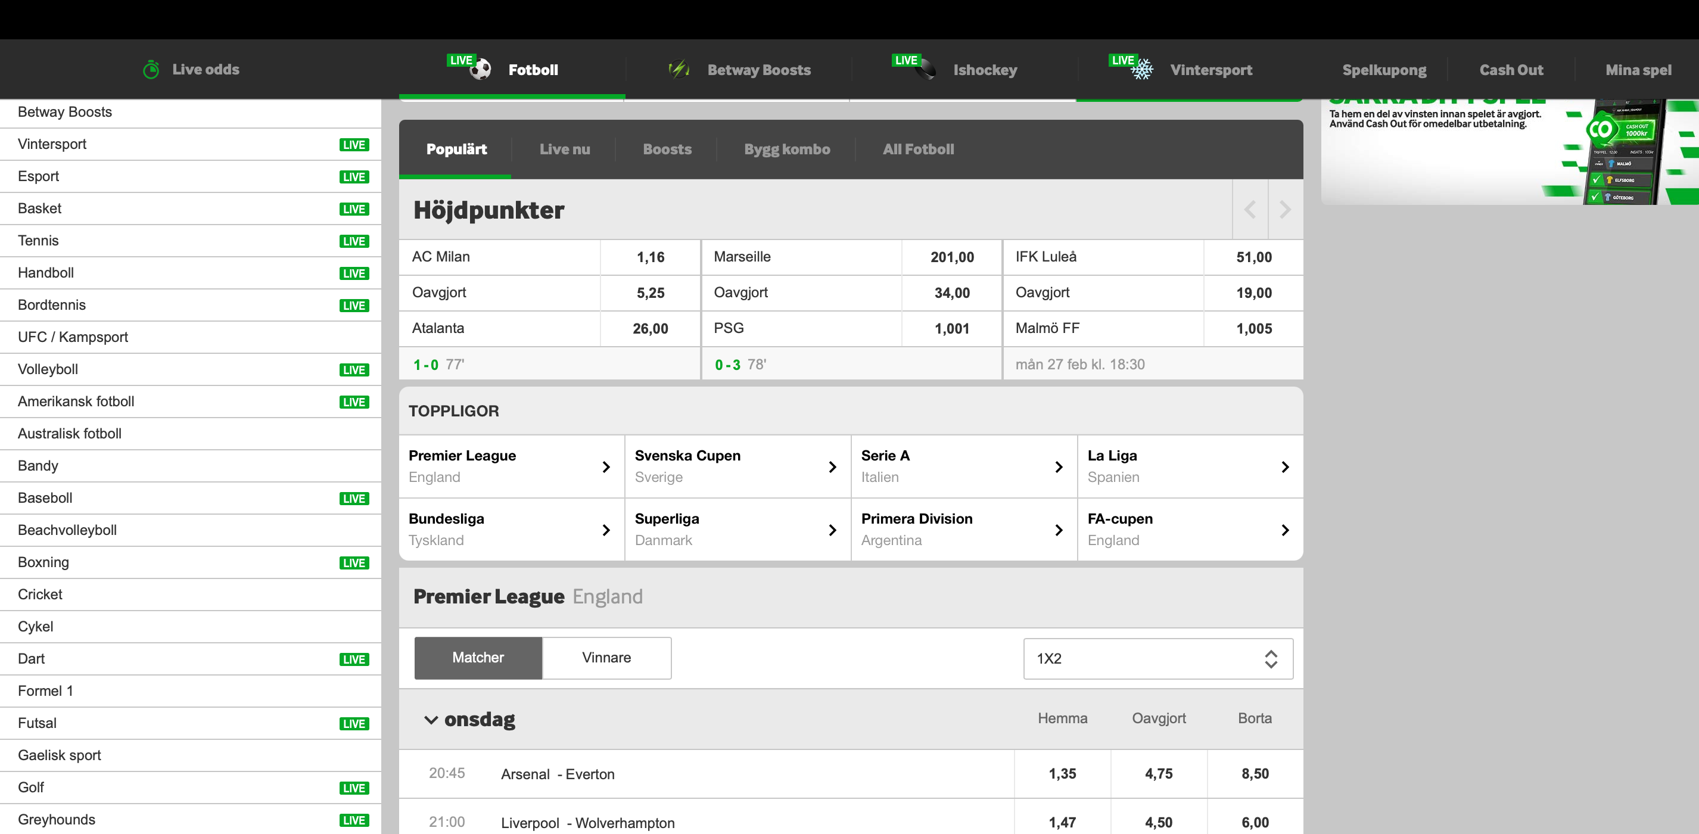
Task: Select the Matcher toggle button
Action: point(478,657)
